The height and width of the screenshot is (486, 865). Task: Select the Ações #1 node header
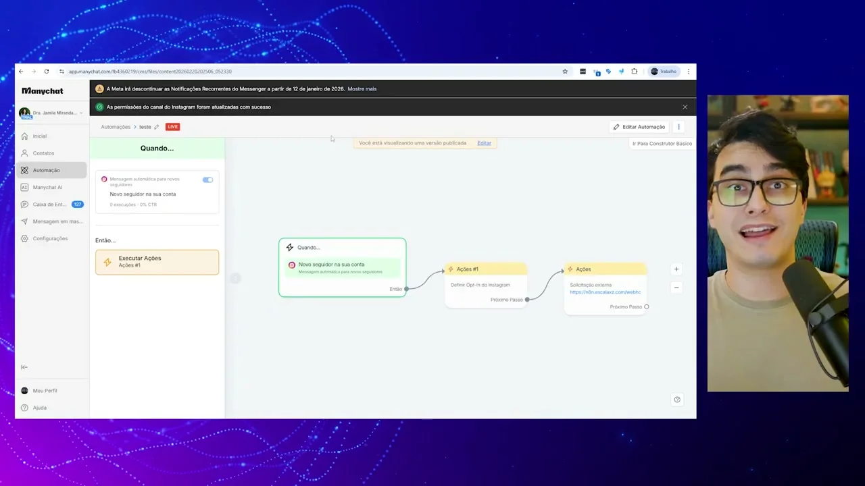[x=486, y=269]
